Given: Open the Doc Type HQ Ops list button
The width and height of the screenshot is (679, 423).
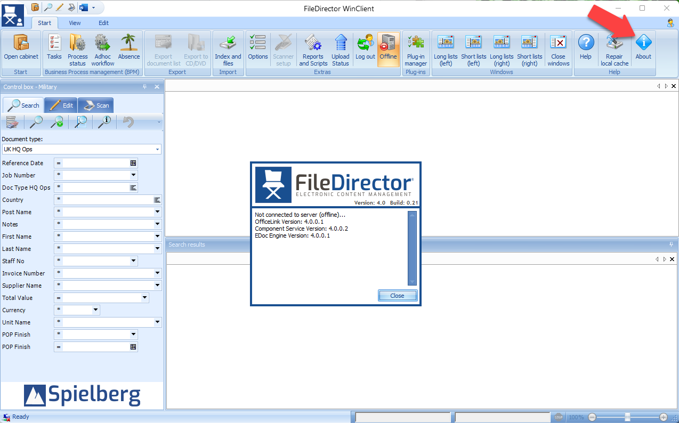Looking at the screenshot, I should pyautogui.click(x=133, y=188).
